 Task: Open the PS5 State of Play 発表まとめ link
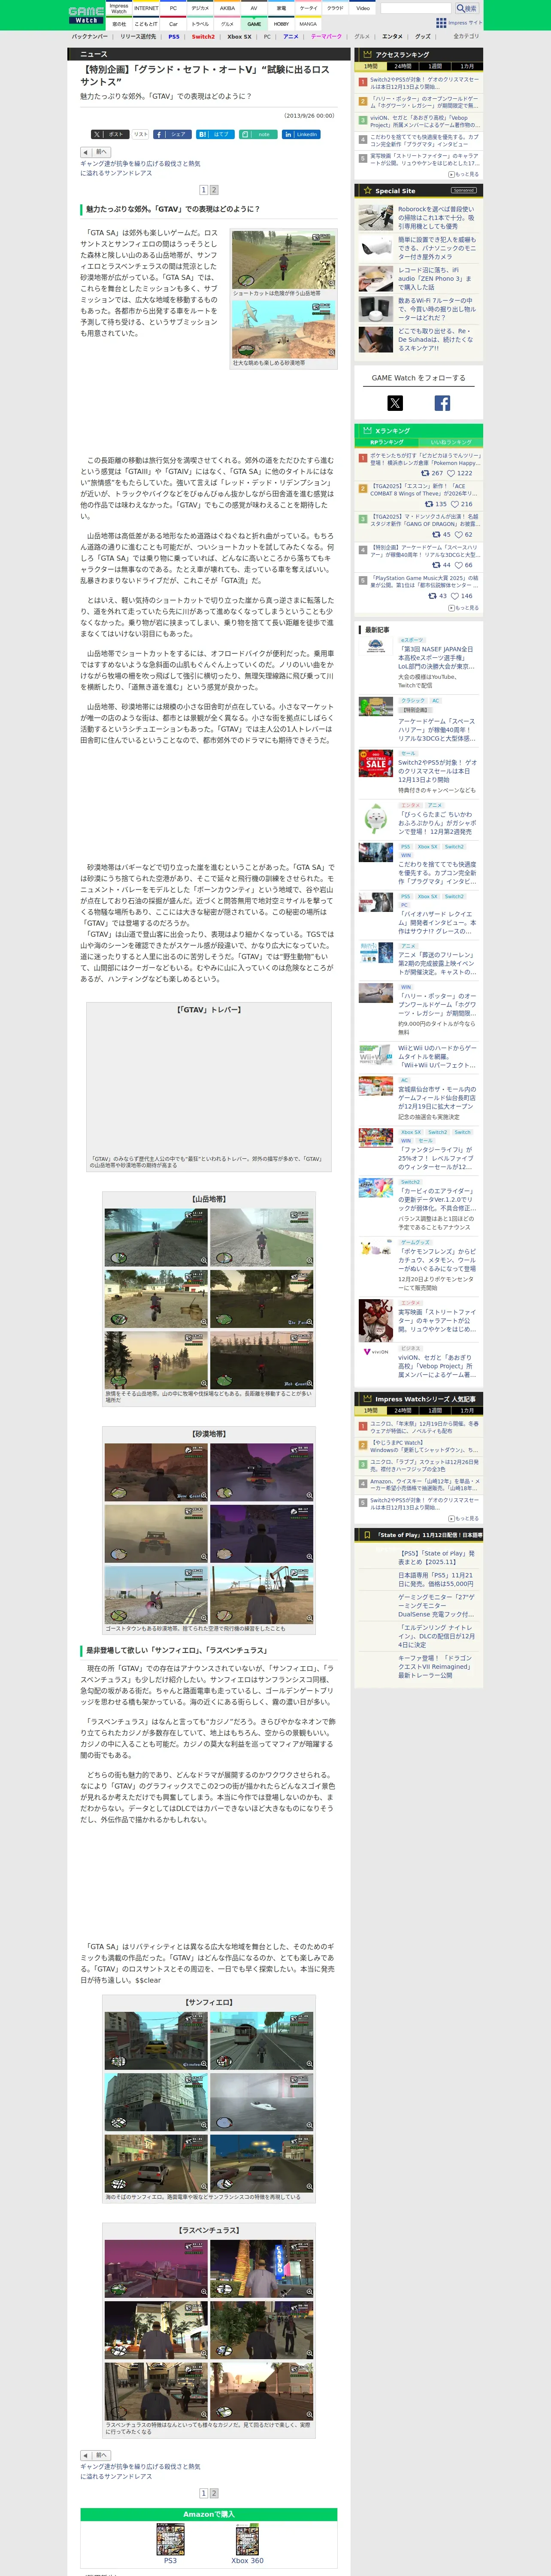(x=437, y=1558)
